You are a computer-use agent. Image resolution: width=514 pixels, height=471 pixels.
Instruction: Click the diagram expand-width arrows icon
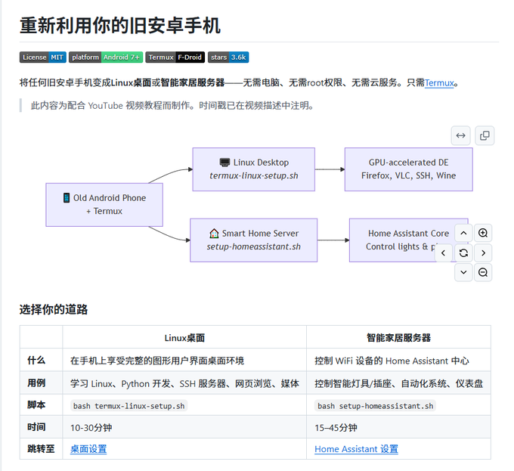(460, 135)
